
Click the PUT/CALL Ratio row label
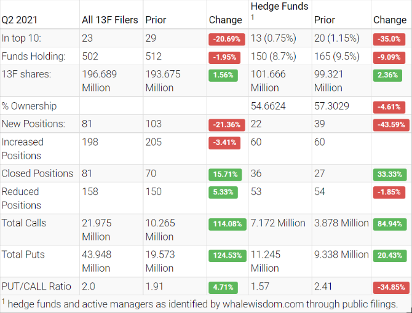(36, 286)
